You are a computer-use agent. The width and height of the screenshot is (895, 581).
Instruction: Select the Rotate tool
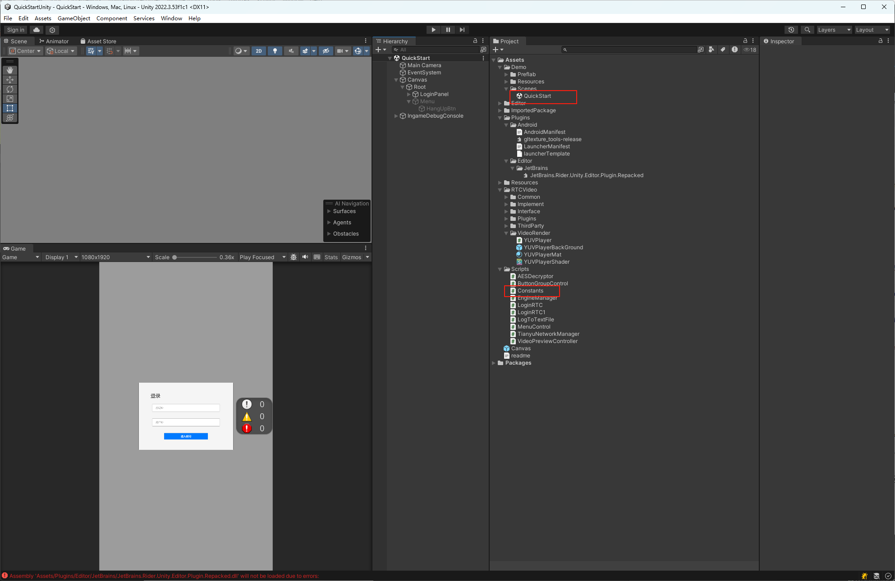tap(10, 89)
